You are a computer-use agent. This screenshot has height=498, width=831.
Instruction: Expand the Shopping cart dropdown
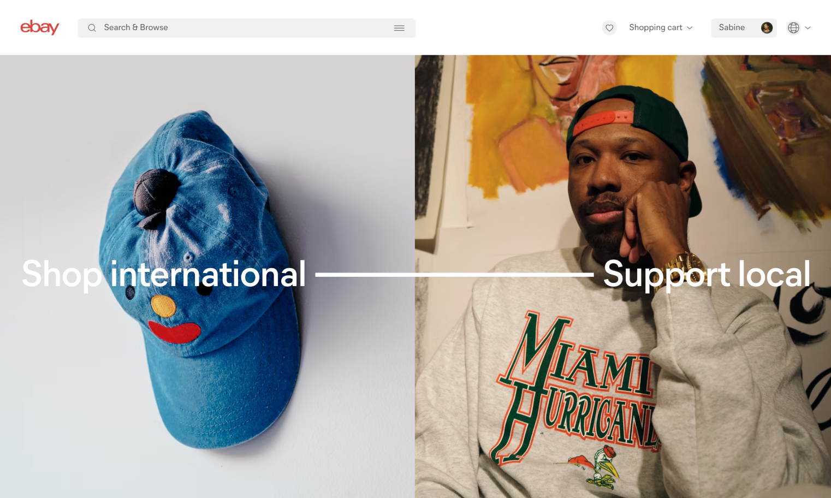click(661, 28)
